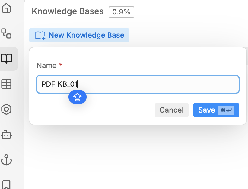Viewport: 248px width, 189px height.
Task: Click the hexagon icon in sidebar
Action: [6, 109]
